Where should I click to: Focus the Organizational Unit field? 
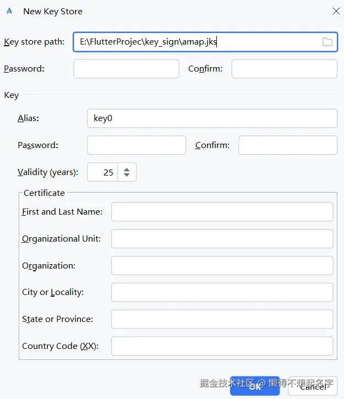tap(222, 239)
